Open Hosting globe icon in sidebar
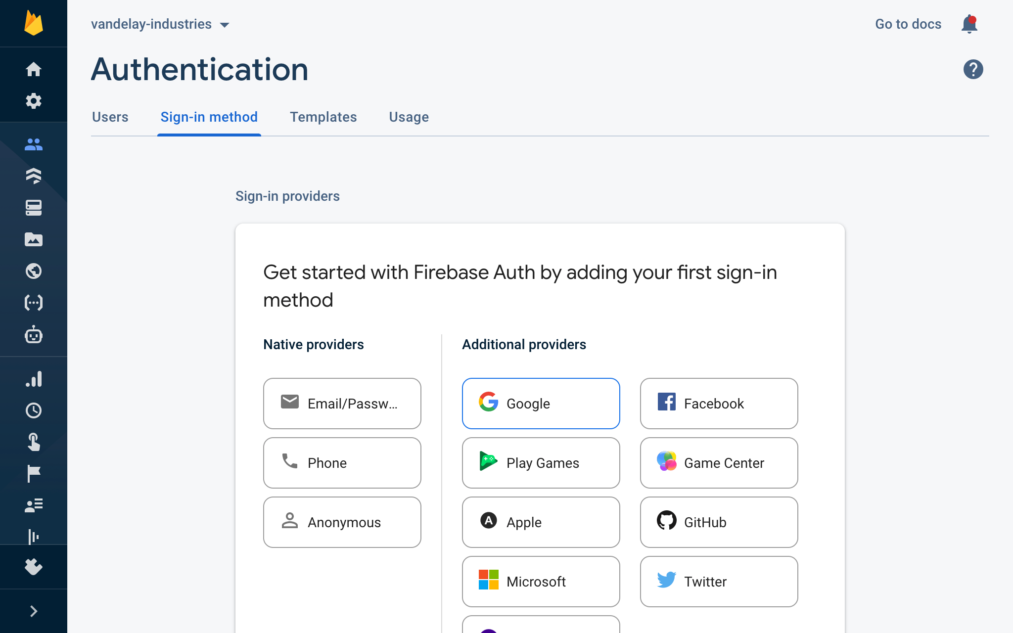 click(34, 271)
